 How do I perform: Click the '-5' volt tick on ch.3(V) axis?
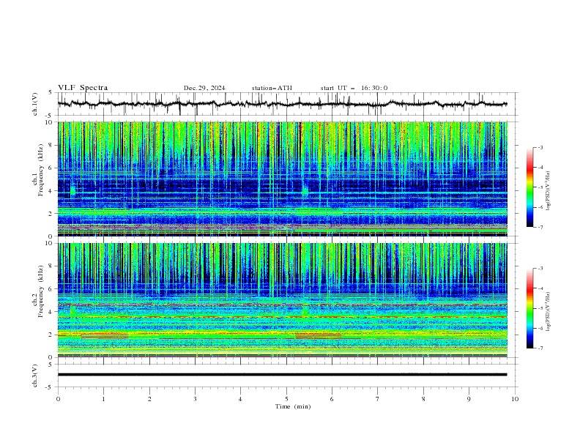pyautogui.click(x=50, y=387)
